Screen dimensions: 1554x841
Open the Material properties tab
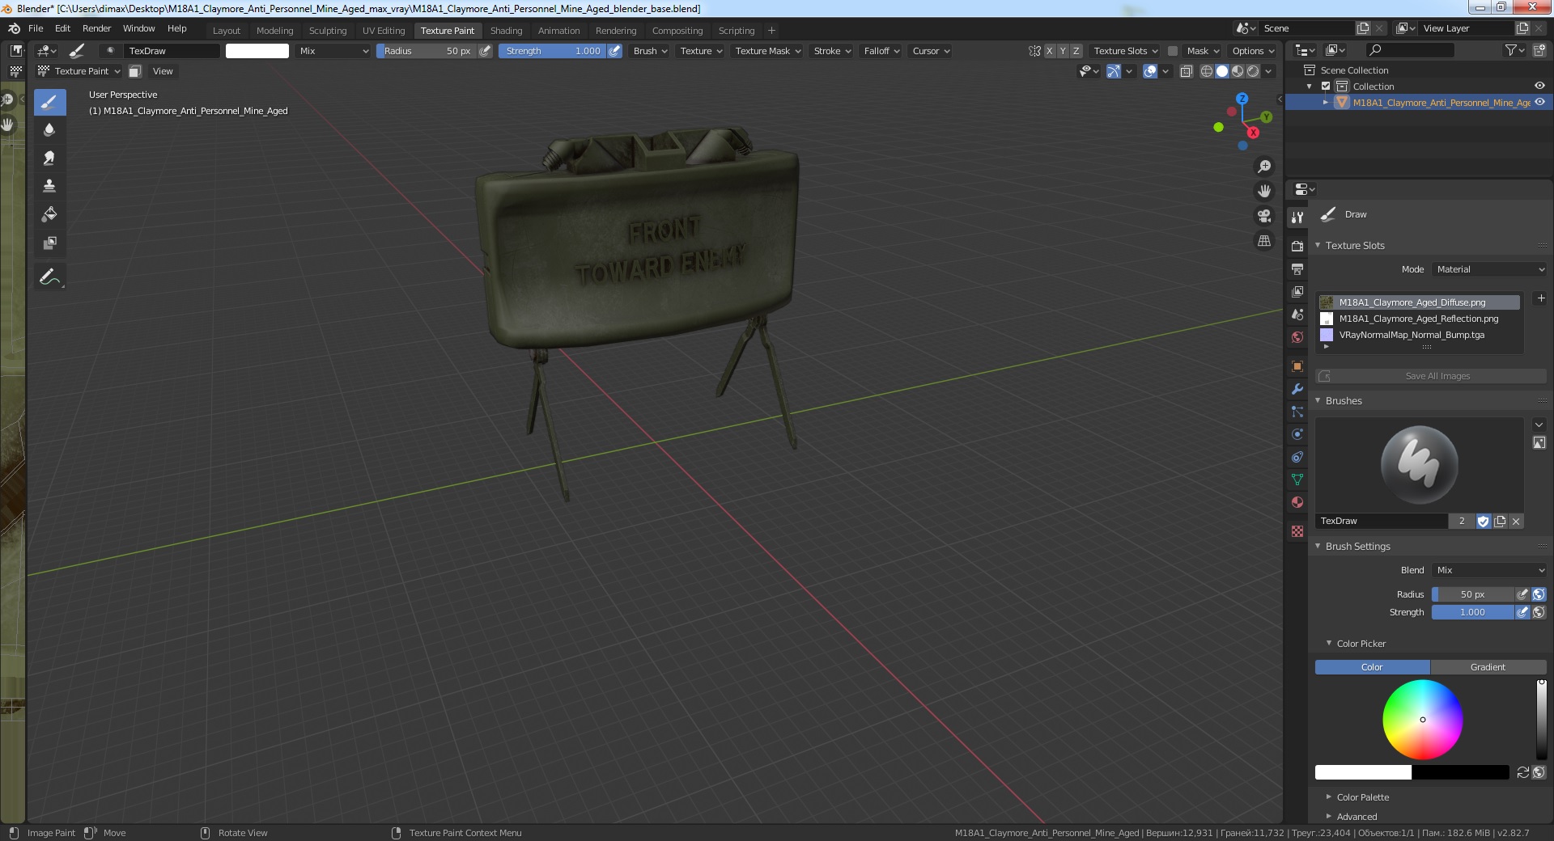1297,502
